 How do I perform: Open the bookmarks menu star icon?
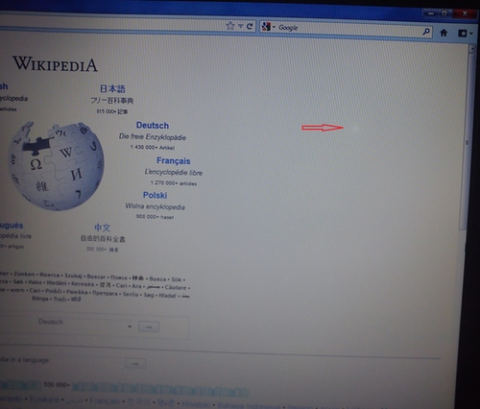click(x=462, y=34)
